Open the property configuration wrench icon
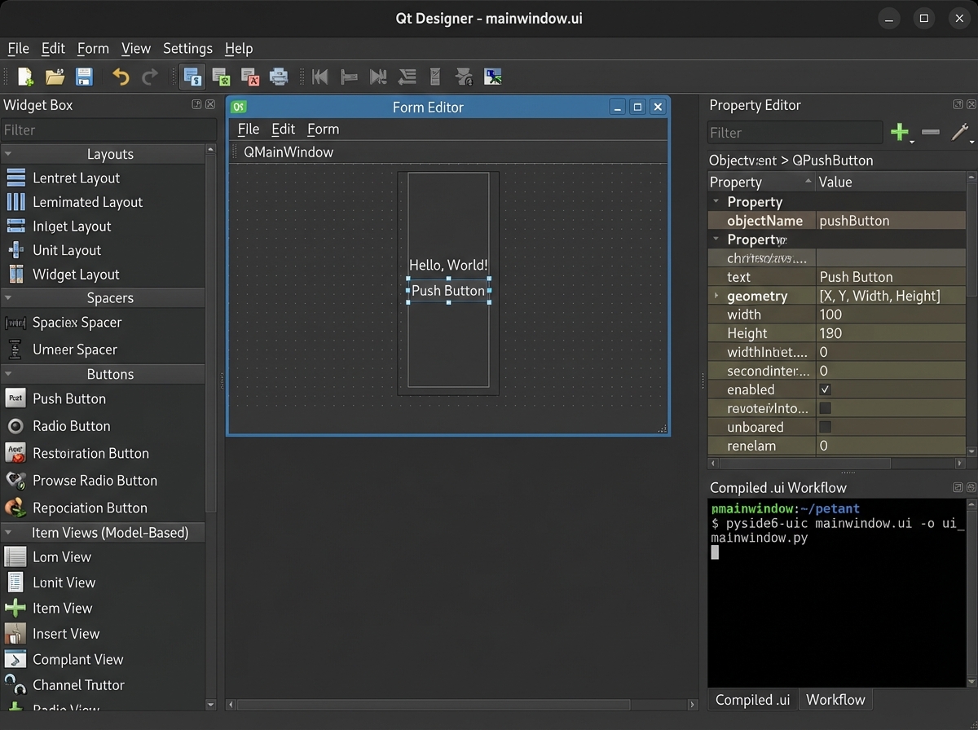 pos(959,132)
